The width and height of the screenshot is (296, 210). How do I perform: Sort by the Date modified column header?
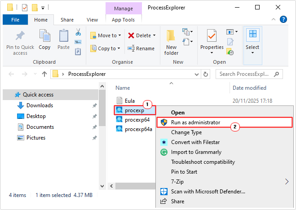click(x=249, y=88)
